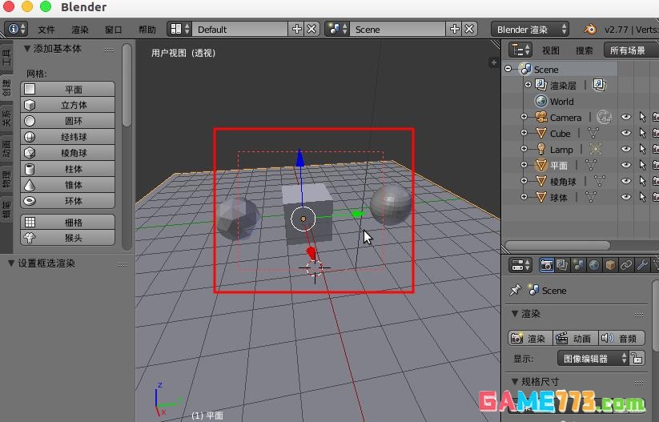659x422 pixels.
Task: Edit the Default layout name field
Action: [x=240, y=30]
